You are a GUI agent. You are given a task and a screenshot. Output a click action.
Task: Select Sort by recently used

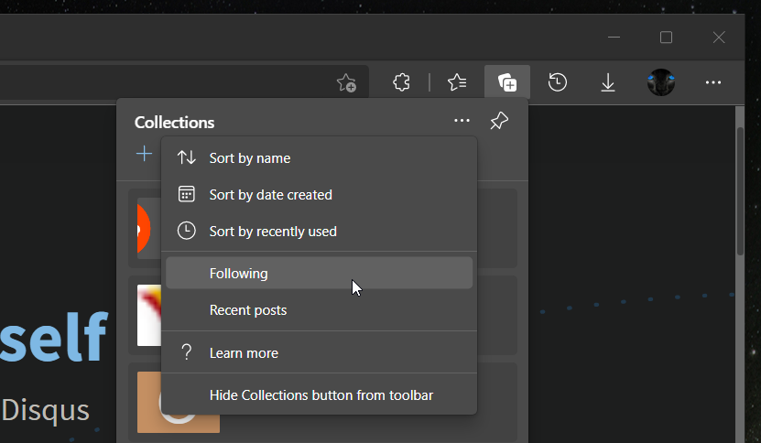272,232
